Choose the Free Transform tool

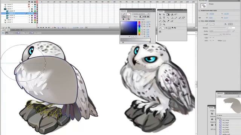[168, 15]
